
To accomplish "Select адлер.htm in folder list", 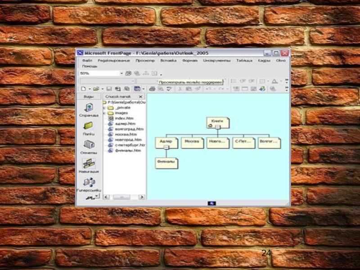I will (125, 124).
